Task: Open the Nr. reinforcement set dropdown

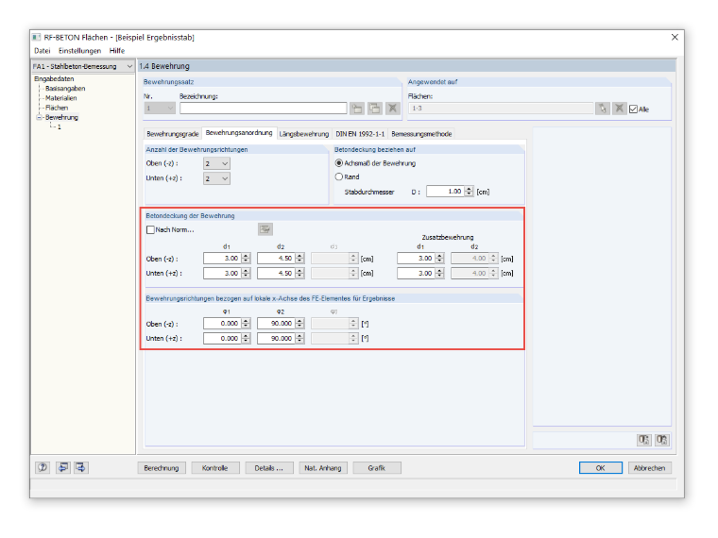Action: [160, 109]
